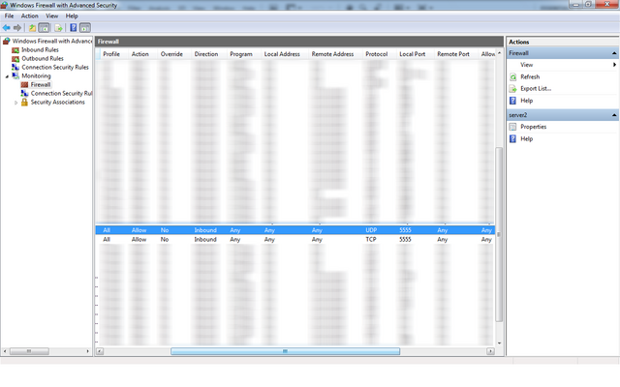Click the Help icon under server2 section

(512, 138)
